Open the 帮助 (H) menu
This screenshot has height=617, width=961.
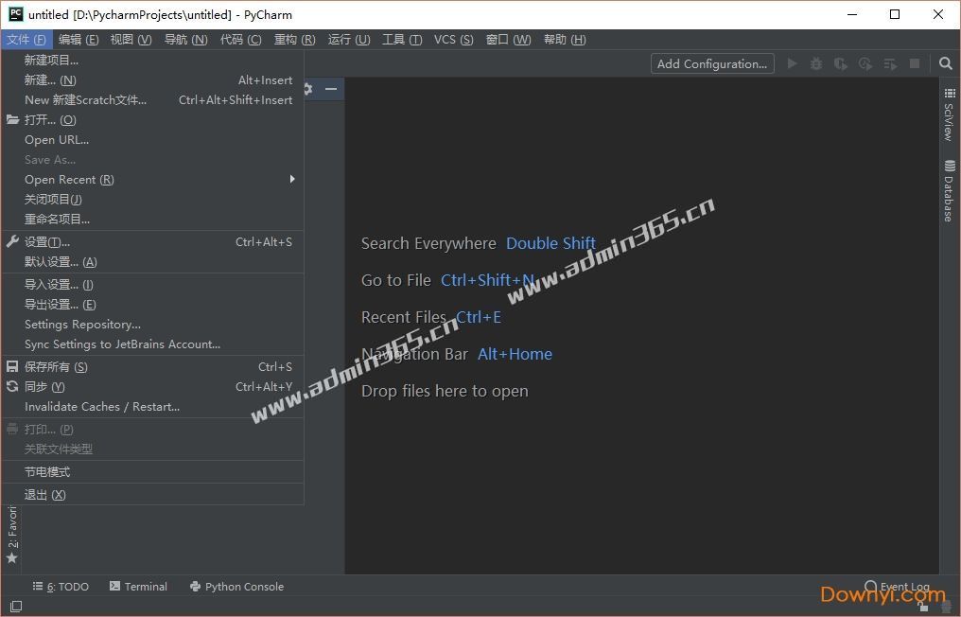565,39
